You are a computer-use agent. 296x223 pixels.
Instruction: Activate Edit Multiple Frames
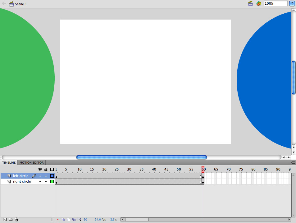tap(74, 220)
